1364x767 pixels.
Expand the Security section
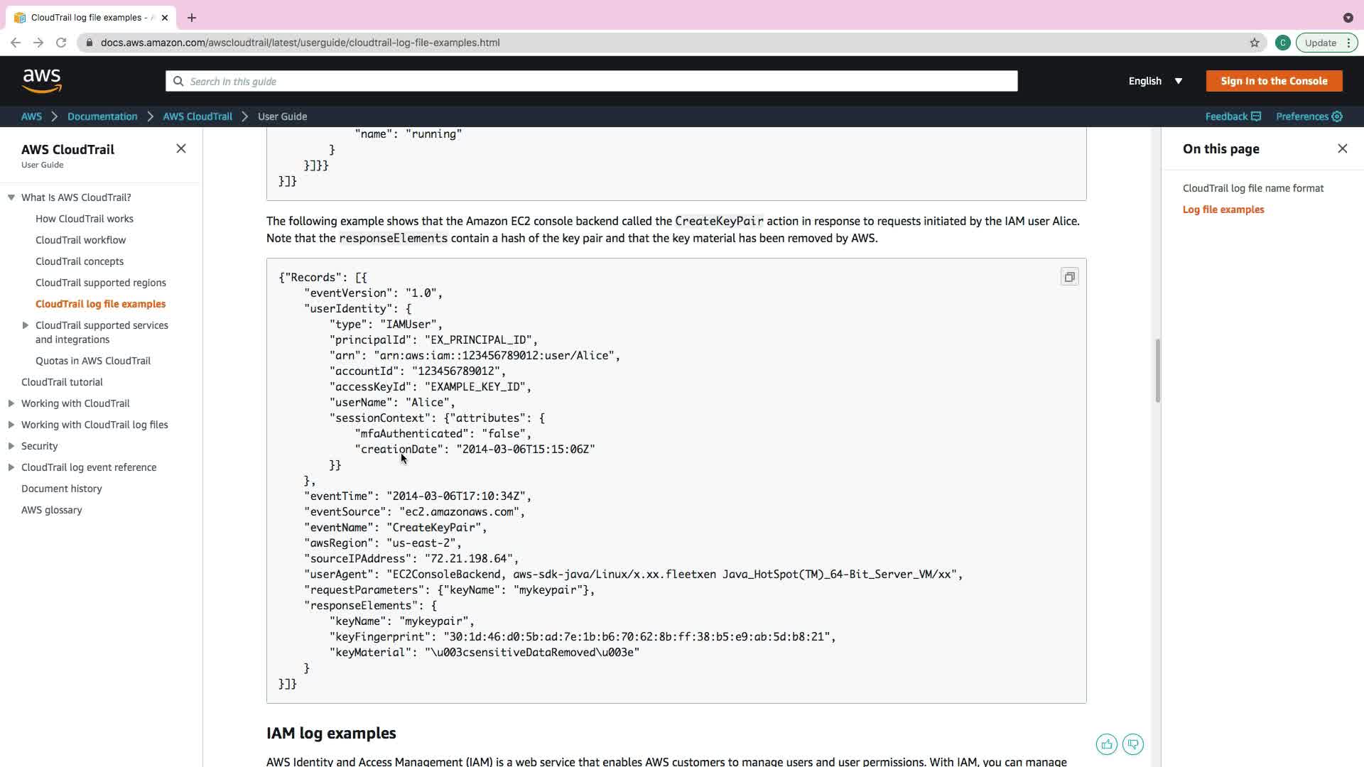point(11,446)
